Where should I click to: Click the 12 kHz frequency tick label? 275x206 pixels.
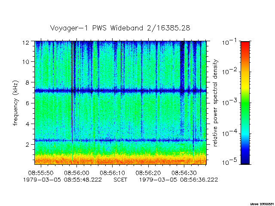pyautogui.click(x=26, y=42)
